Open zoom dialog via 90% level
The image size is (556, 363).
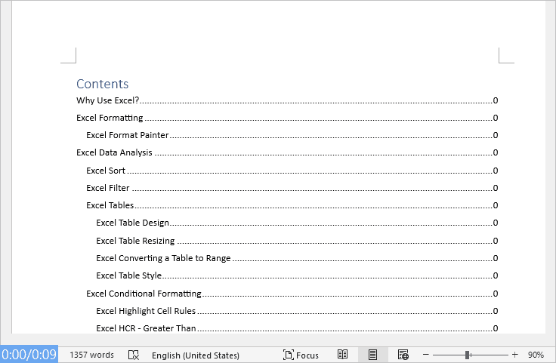coord(536,355)
